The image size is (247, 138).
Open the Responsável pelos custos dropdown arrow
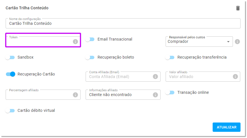coord(228,42)
